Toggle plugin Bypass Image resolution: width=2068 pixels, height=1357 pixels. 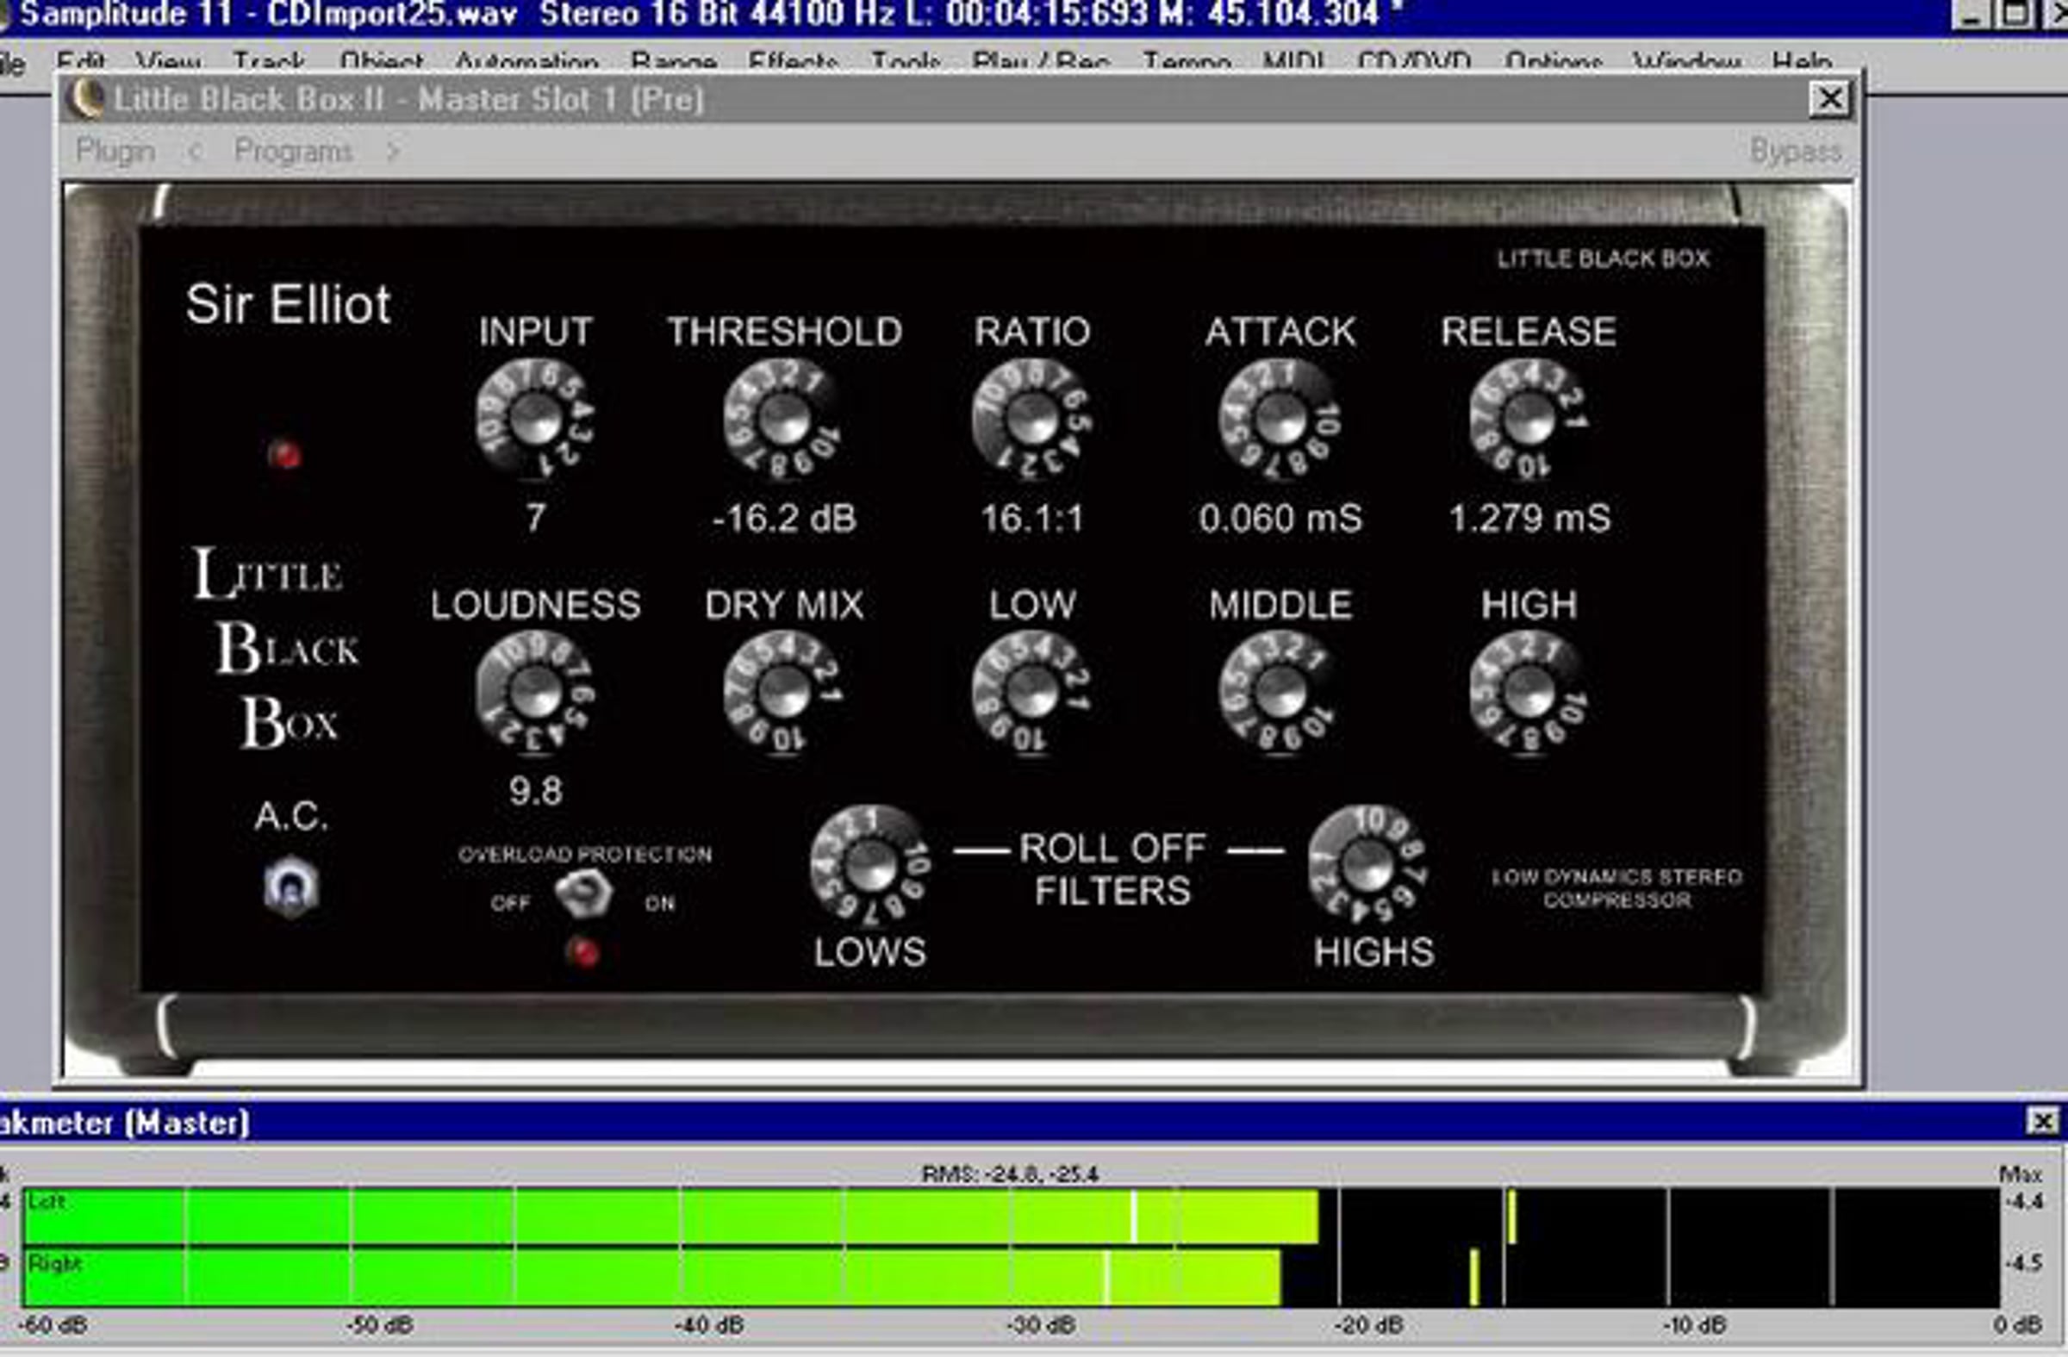[1795, 151]
